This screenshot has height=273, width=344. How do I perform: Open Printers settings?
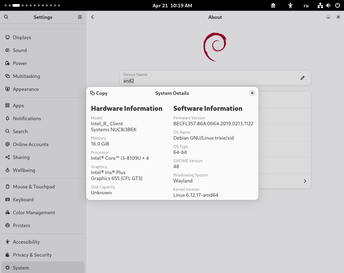pyautogui.click(x=43, y=226)
